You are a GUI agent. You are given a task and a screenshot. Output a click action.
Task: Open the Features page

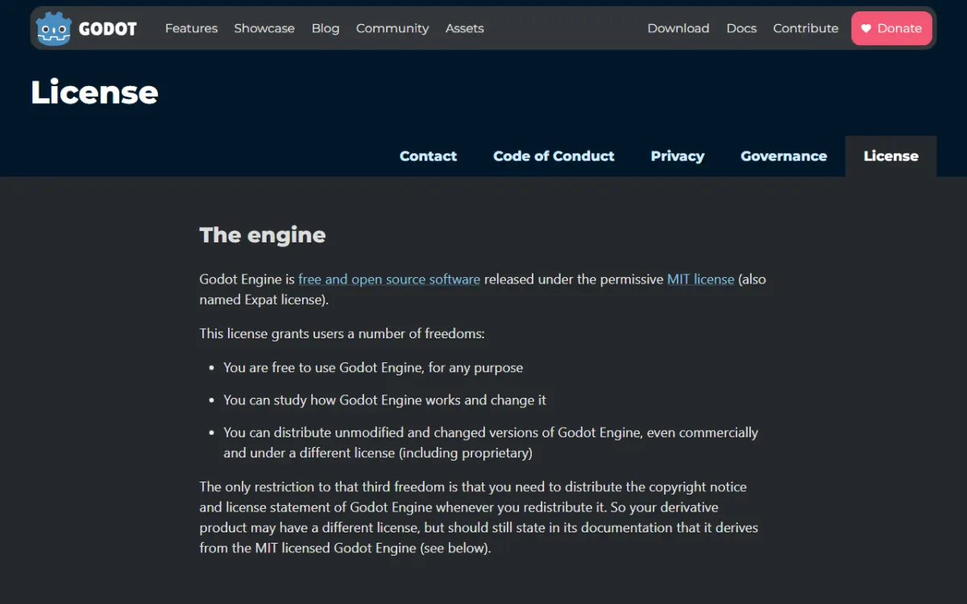coord(191,28)
